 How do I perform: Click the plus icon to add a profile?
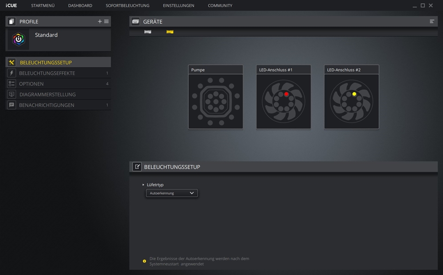100,22
